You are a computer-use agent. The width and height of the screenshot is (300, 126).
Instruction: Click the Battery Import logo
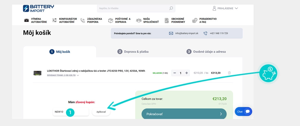coord(38,9)
